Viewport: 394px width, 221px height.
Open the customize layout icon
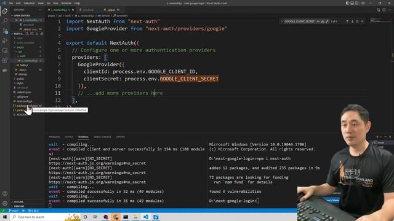(363, 3)
